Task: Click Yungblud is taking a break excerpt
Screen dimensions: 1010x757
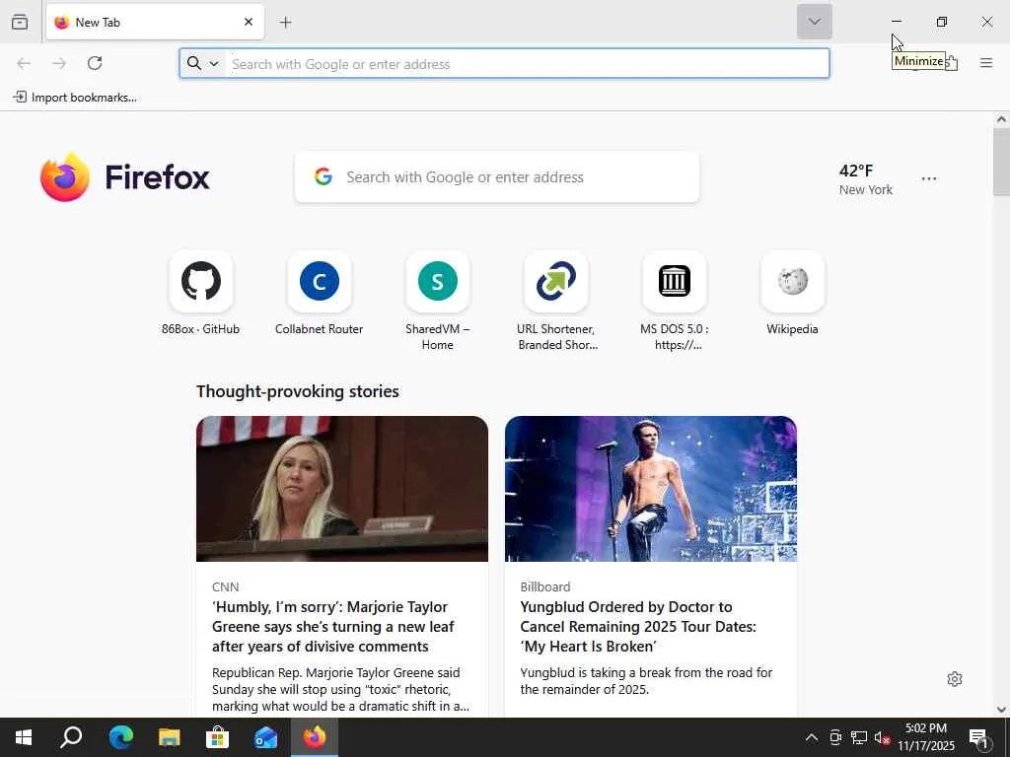Action: [x=646, y=681]
